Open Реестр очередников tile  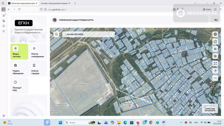[x=38, y=52]
